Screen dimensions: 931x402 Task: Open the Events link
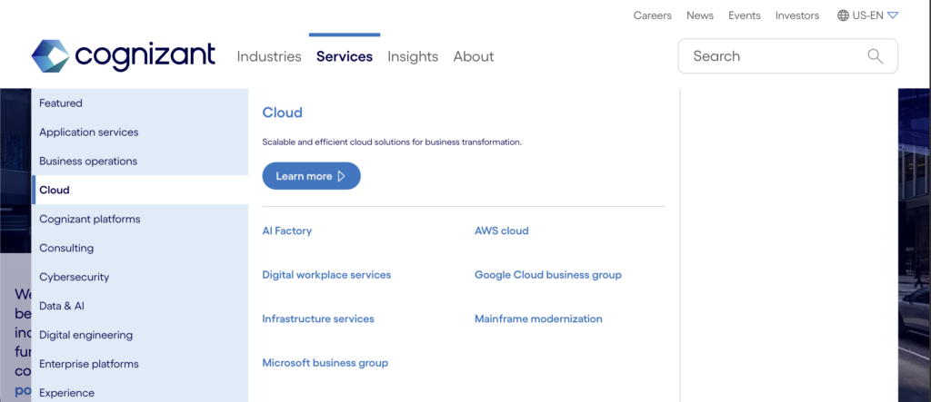[745, 15]
